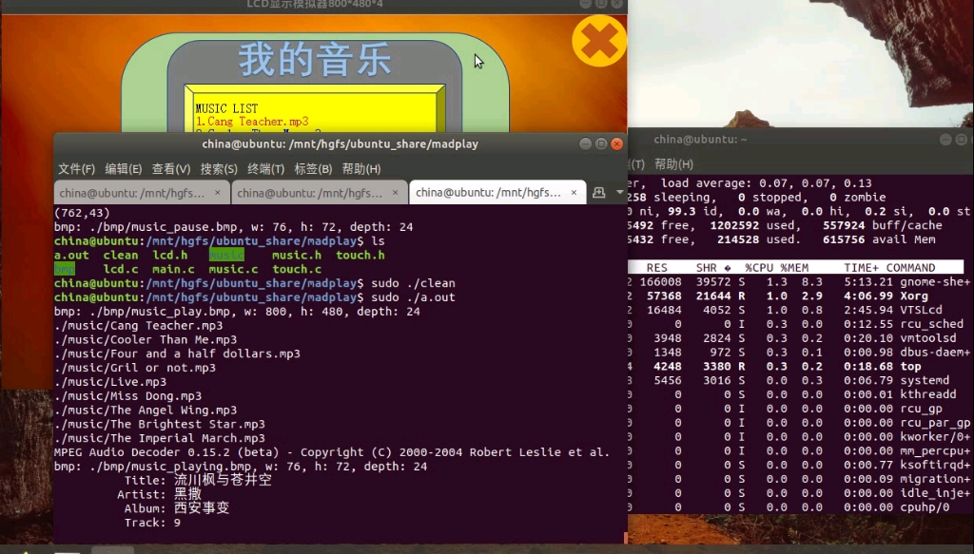
Task: Click the madplay terminal scrollbar thumb
Action: [x=626, y=537]
